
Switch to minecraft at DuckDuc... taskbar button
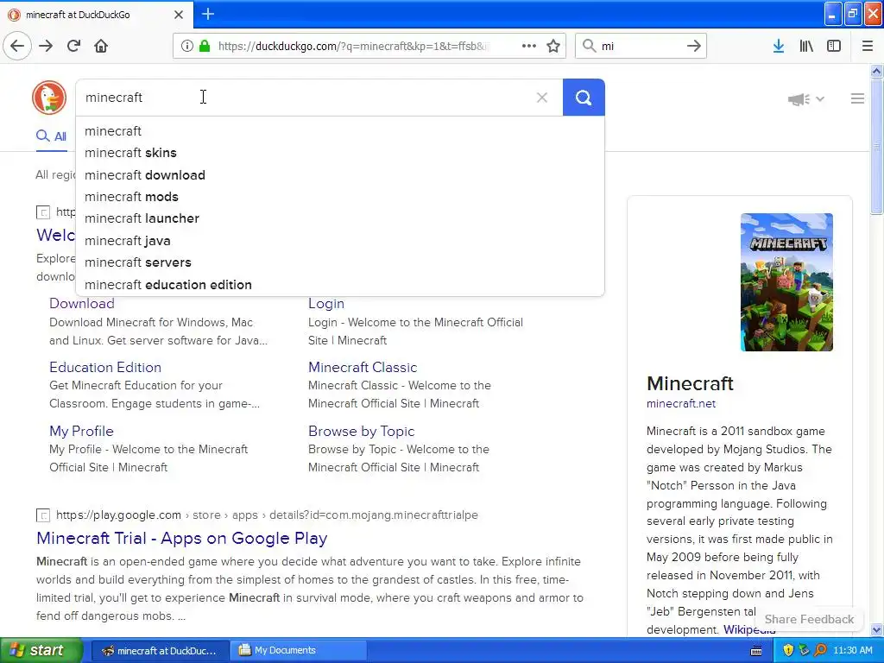[160, 650]
